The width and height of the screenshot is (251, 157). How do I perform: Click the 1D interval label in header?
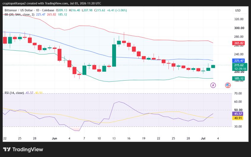(37, 10)
